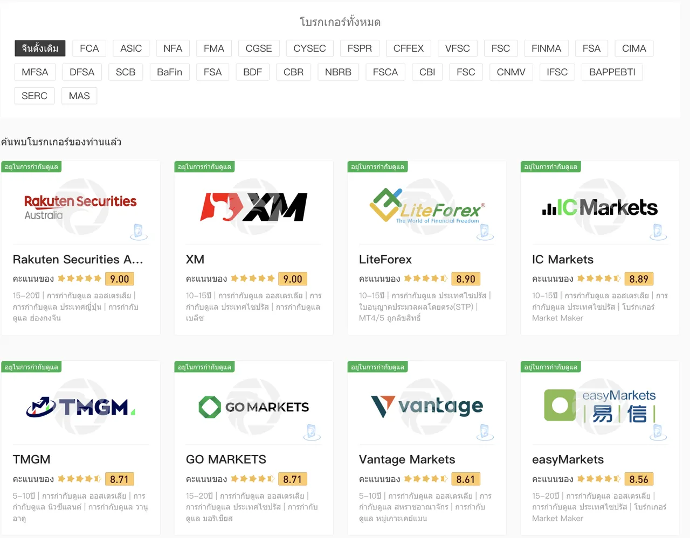Viewport: 690px width, 538px height.
Task: Click the 8.56 score on easyMarkets
Action: tap(639, 479)
